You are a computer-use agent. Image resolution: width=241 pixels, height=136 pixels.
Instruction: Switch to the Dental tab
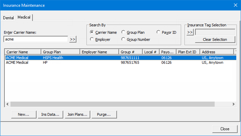8,18
